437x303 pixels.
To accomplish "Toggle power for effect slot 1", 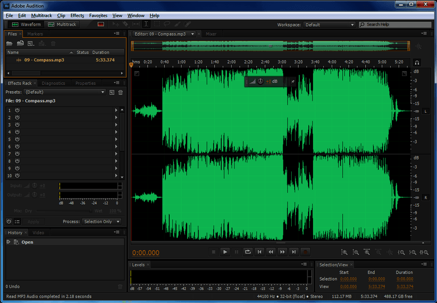I will pos(17,110).
